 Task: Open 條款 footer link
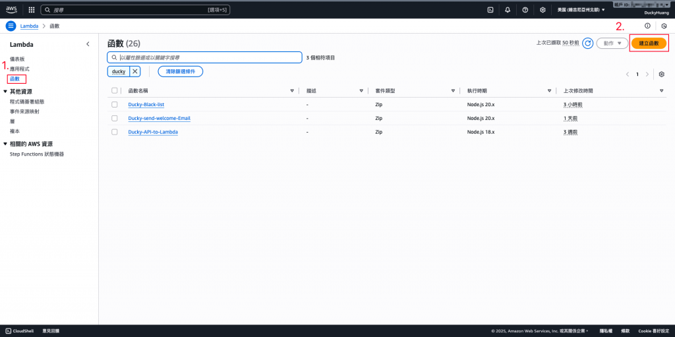(x=626, y=331)
